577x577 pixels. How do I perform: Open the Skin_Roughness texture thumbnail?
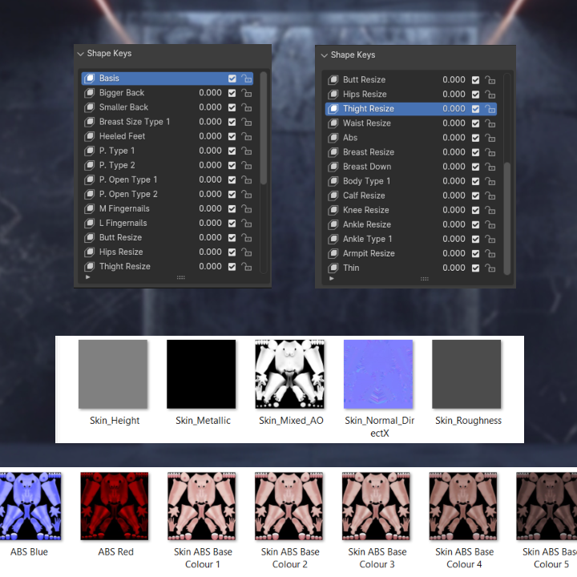466,374
